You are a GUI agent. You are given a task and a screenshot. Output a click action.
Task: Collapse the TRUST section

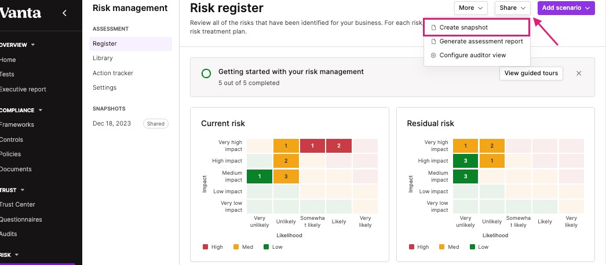(23, 190)
